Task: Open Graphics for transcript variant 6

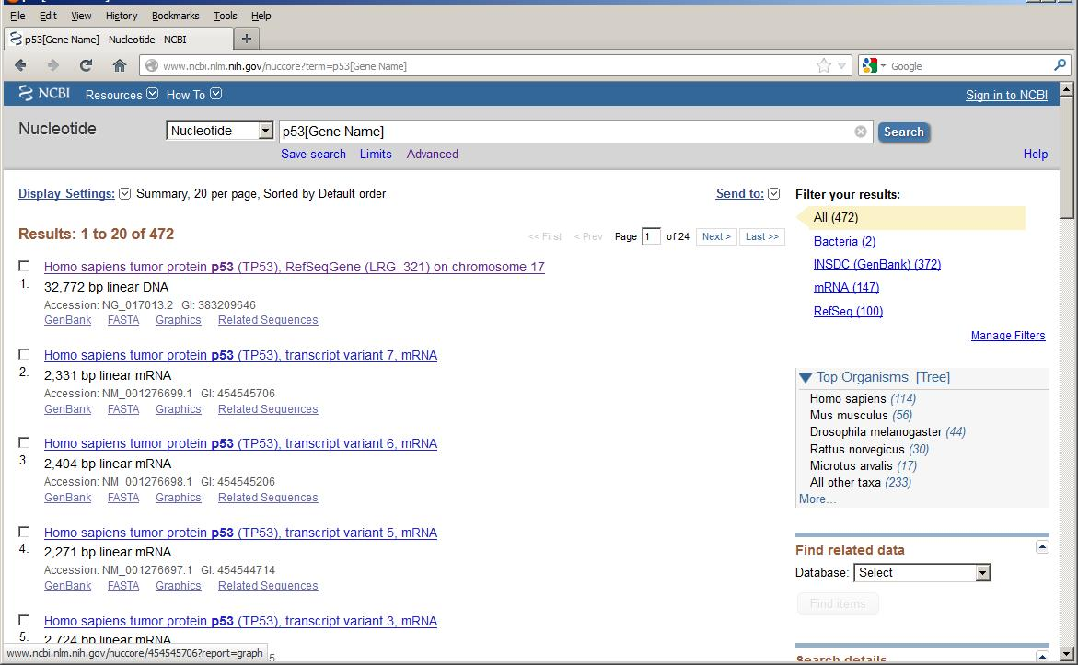Action: click(x=178, y=498)
